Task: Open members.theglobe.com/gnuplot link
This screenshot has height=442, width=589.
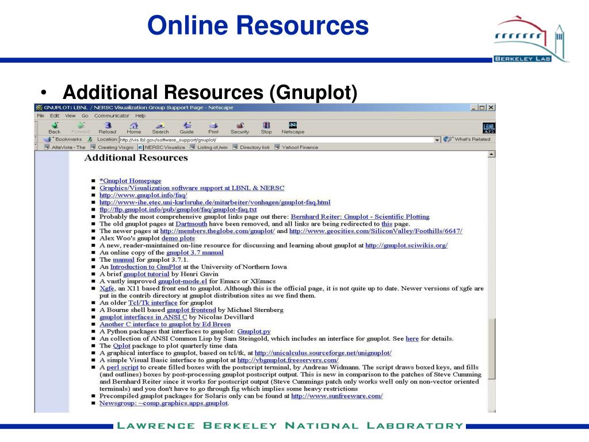Action: pos(217,231)
